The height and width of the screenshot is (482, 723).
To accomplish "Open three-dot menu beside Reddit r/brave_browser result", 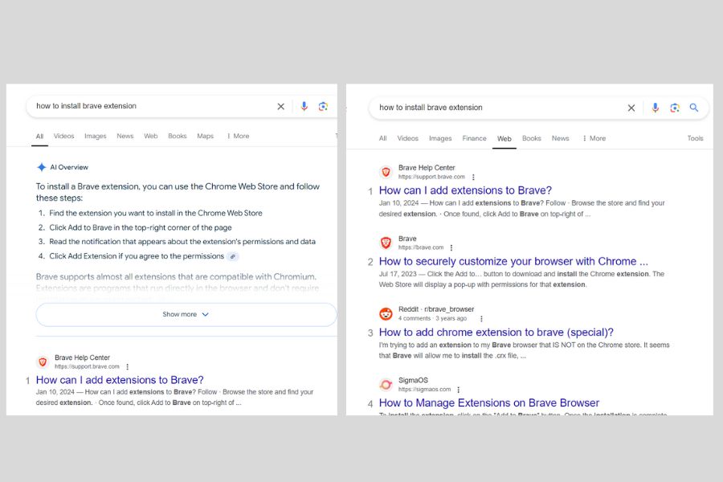I will pos(481,318).
